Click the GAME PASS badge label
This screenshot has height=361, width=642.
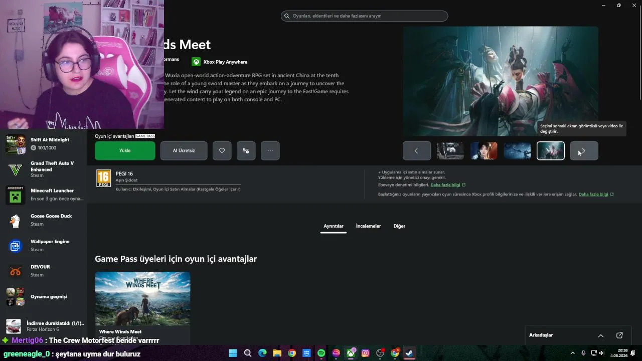[x=145, y=136]
